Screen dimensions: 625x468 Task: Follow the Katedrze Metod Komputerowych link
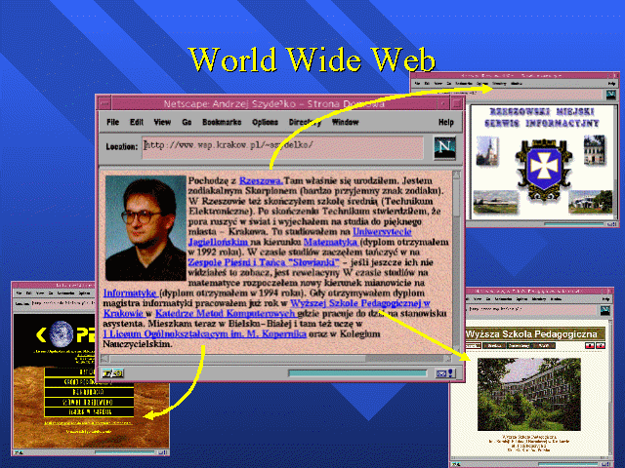(x=225, y=313)
